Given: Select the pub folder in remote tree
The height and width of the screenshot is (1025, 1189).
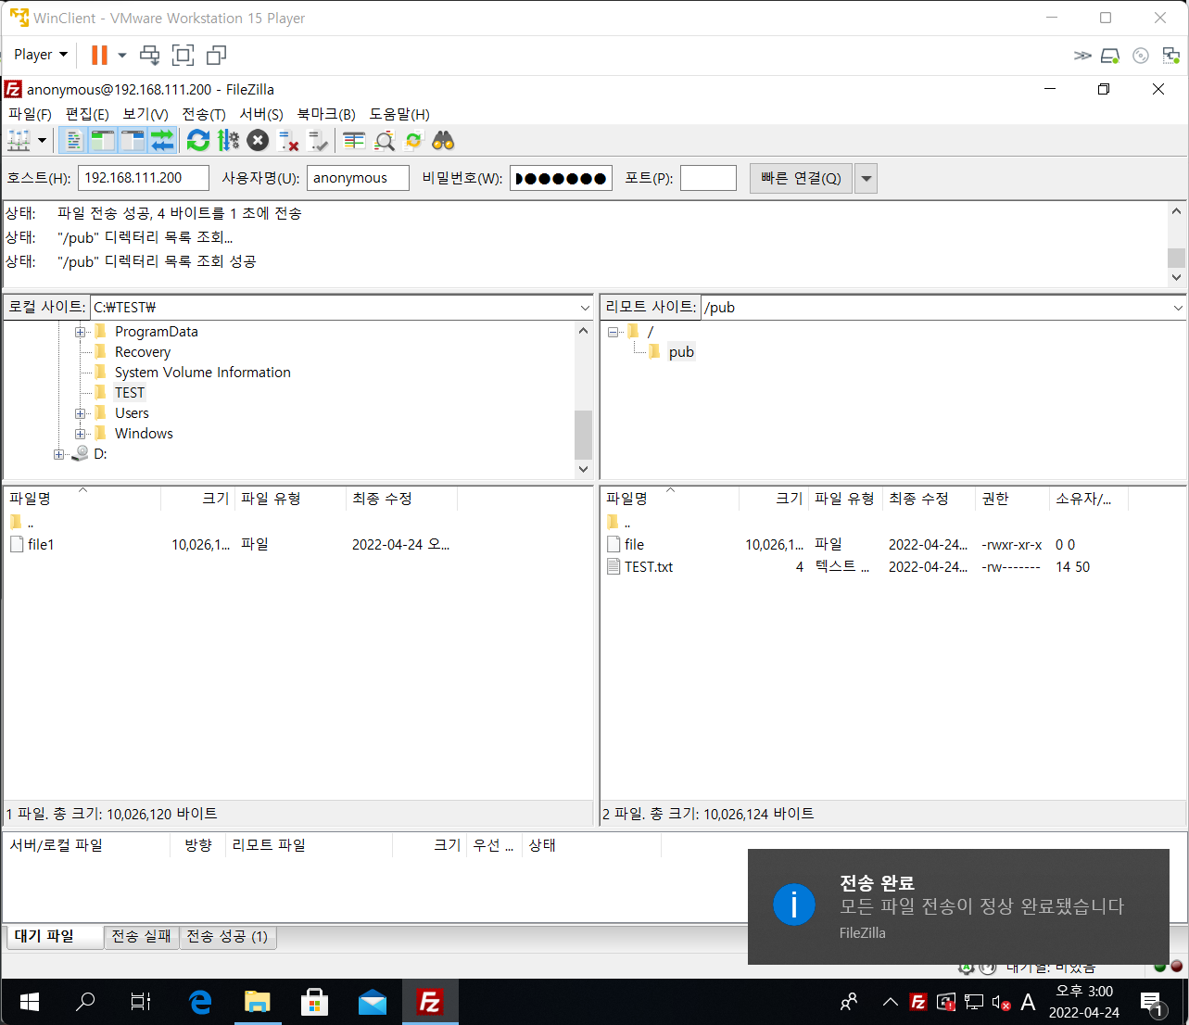Looking at the screenshot, I should coord(681,352).
